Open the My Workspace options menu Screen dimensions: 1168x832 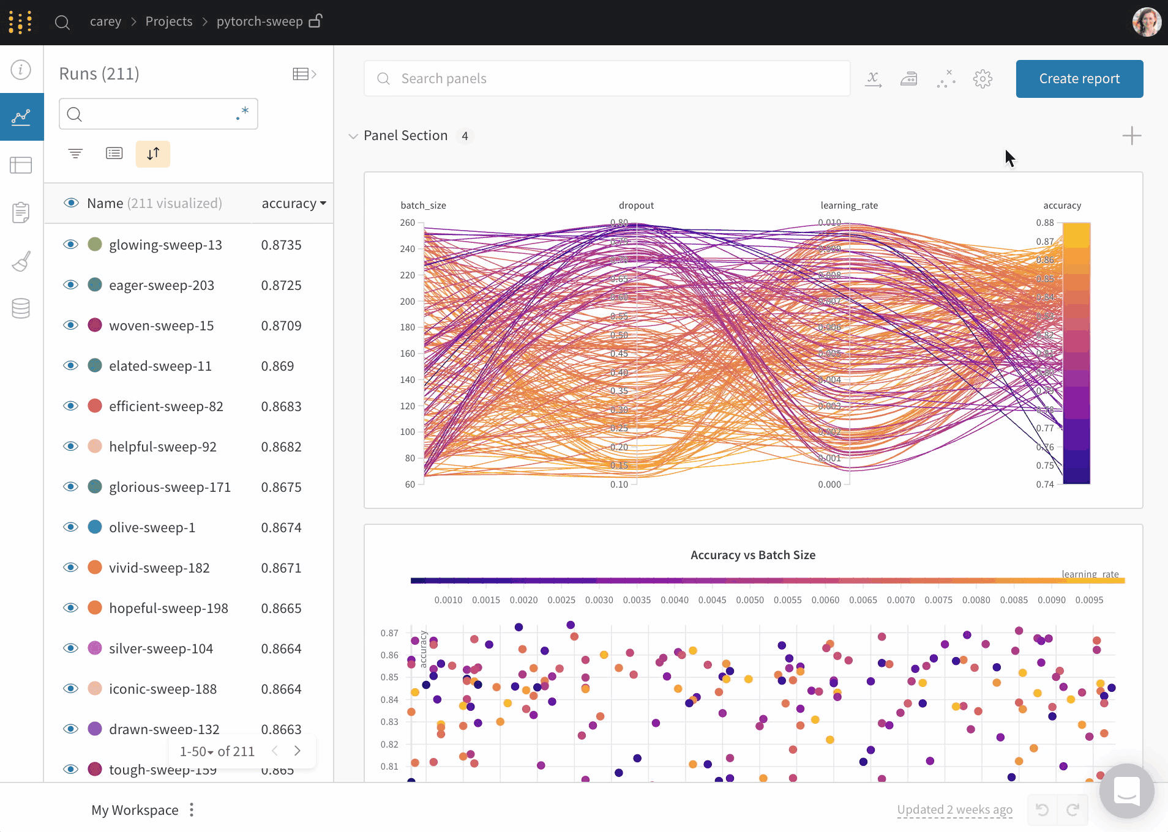(x=192, y=810)
